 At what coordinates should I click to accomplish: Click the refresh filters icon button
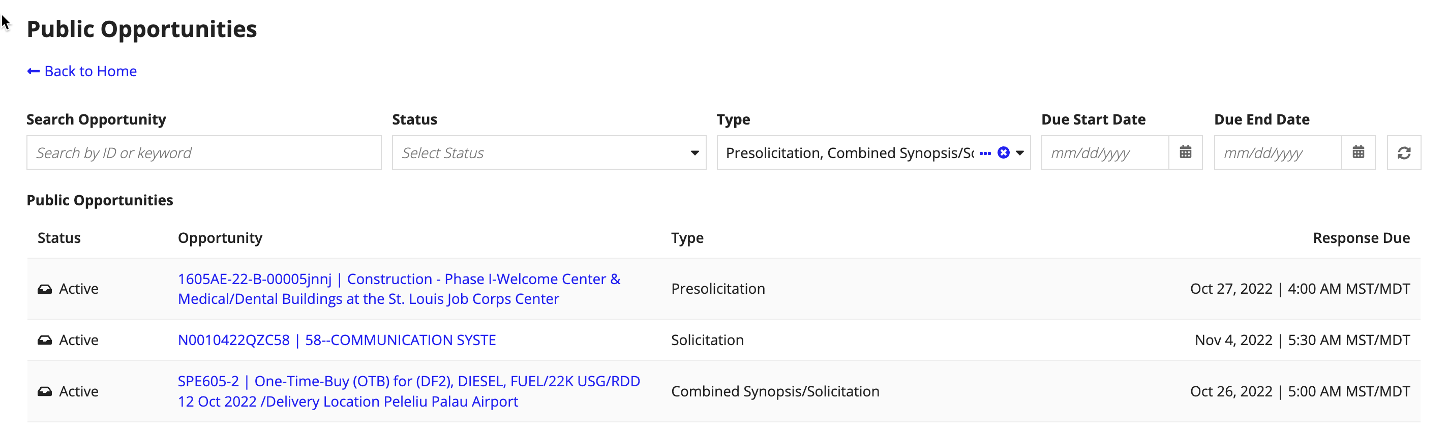pos(1404,152)
